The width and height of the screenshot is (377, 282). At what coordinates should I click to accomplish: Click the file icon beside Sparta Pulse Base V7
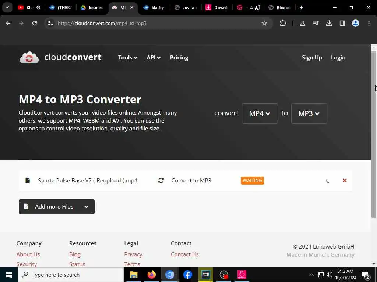pos(28,180)
